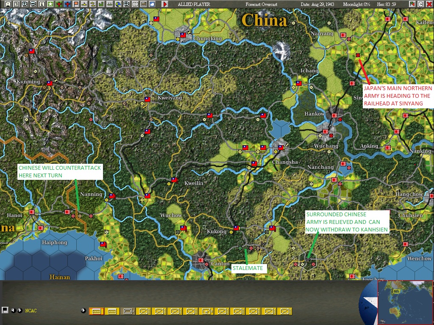
Task: Click the Japanese flag at Hanoi
Action: coord(32,212)
